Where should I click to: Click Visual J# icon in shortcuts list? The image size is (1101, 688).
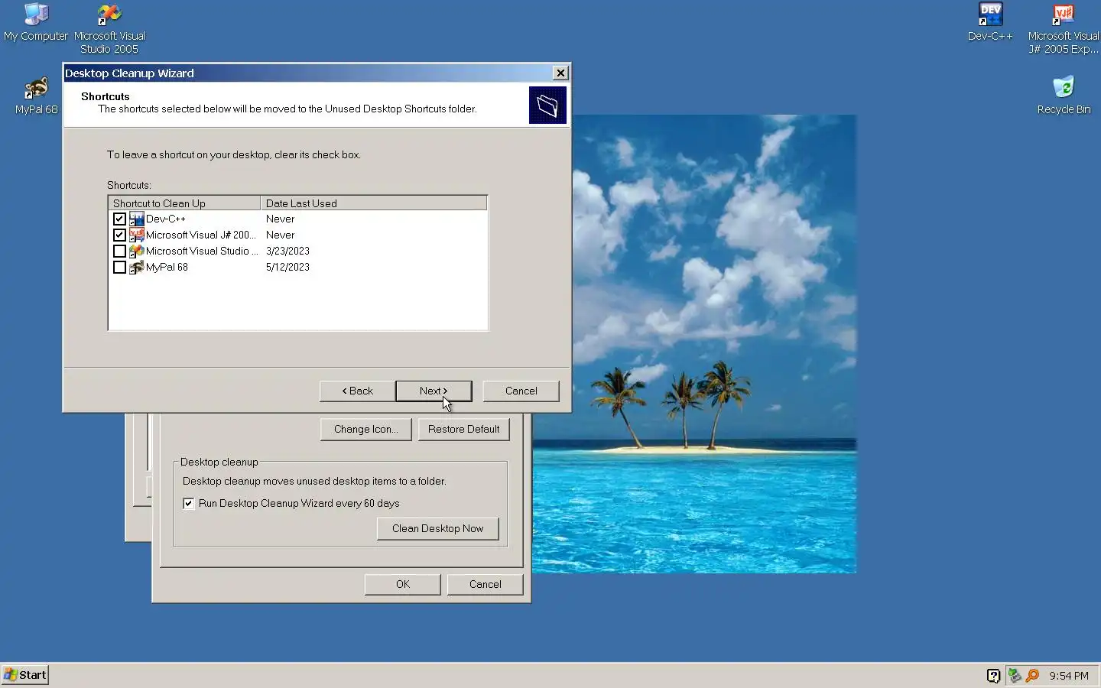pos(136,235)
